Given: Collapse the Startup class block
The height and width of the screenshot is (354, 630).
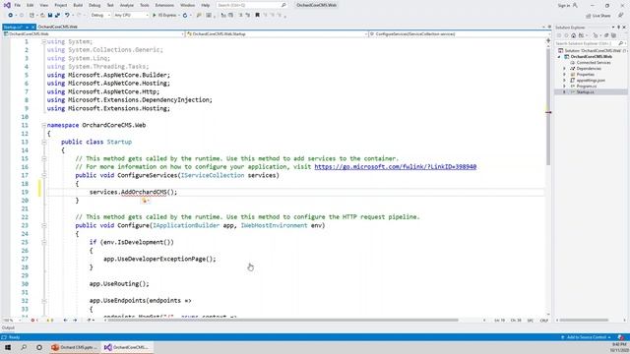Looking at the screenshot, I should click(x=44, y=142).
